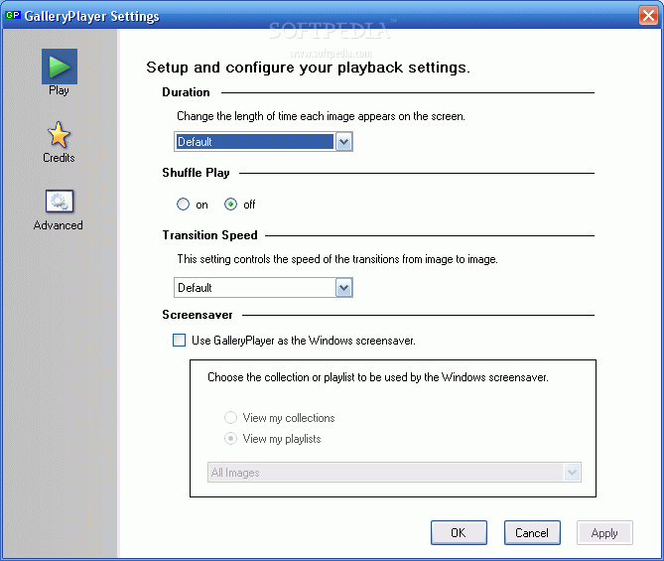664x561 pixels.
Task: Click the Shuffle Play 'on' label
Action: pos(202,206)
